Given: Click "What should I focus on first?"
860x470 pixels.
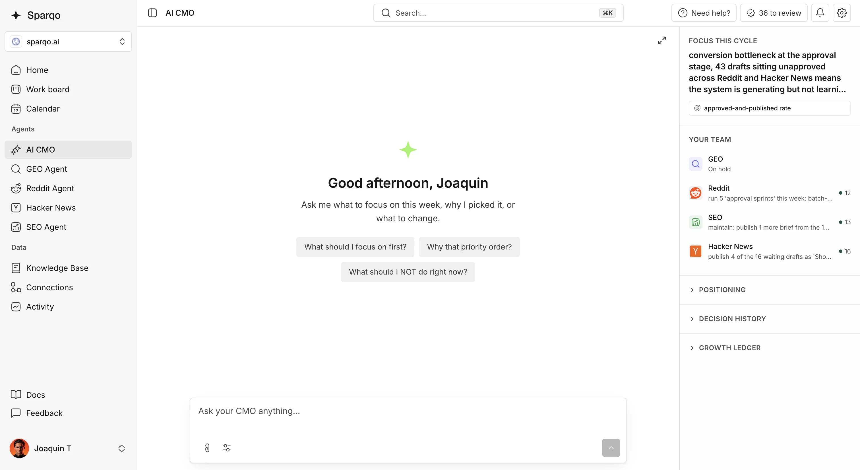Looking at the screenshot, I should pos(355,247).
